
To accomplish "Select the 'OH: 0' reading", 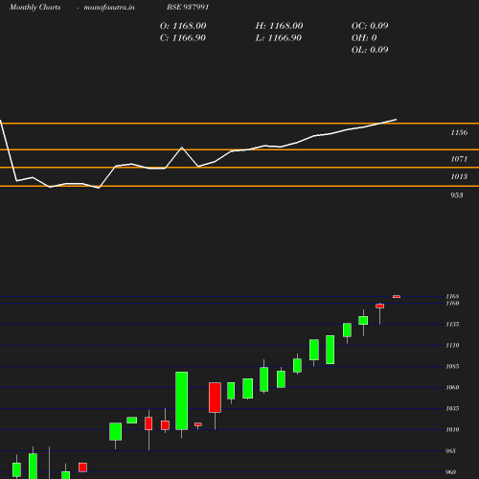I will click(364, 37).
